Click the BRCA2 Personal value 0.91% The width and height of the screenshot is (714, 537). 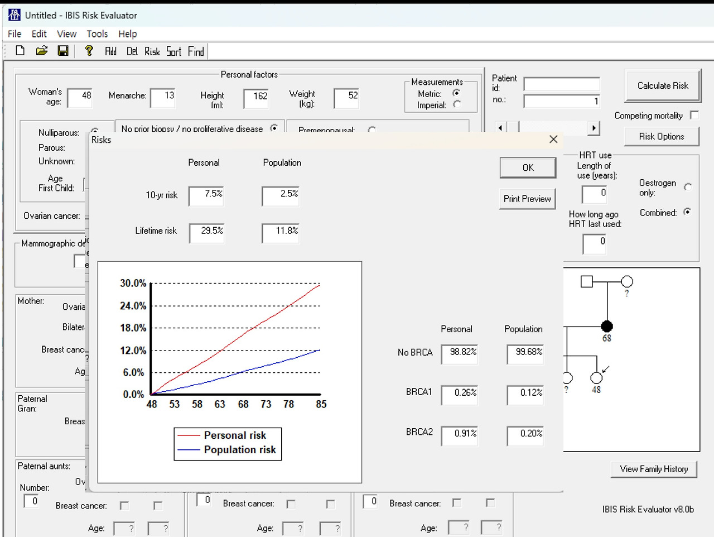(x=460, y=435)
